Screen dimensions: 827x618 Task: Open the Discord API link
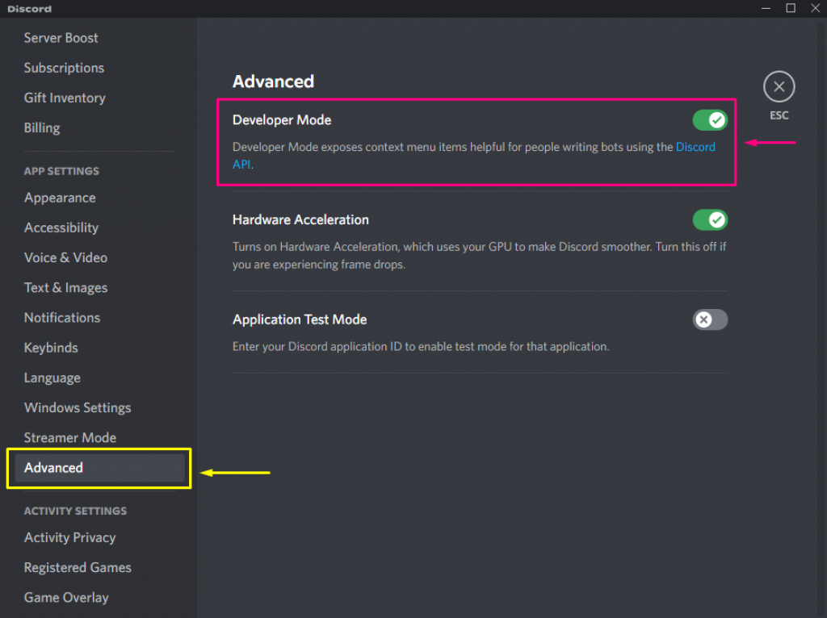click(695, 147)
